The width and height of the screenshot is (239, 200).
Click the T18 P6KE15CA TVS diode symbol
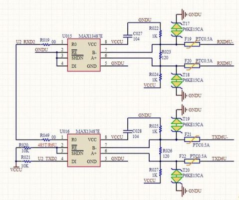(x=177, y=81)
